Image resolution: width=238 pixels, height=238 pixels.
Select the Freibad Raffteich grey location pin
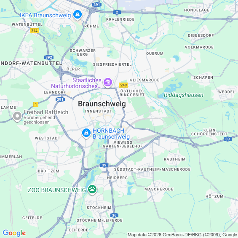[x=17, y=117]
